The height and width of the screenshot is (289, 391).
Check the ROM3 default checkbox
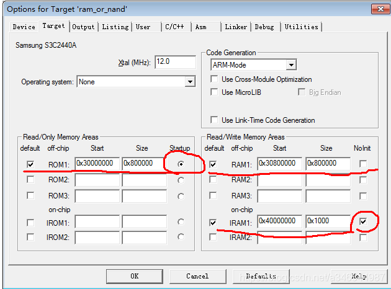pos(30,195)
